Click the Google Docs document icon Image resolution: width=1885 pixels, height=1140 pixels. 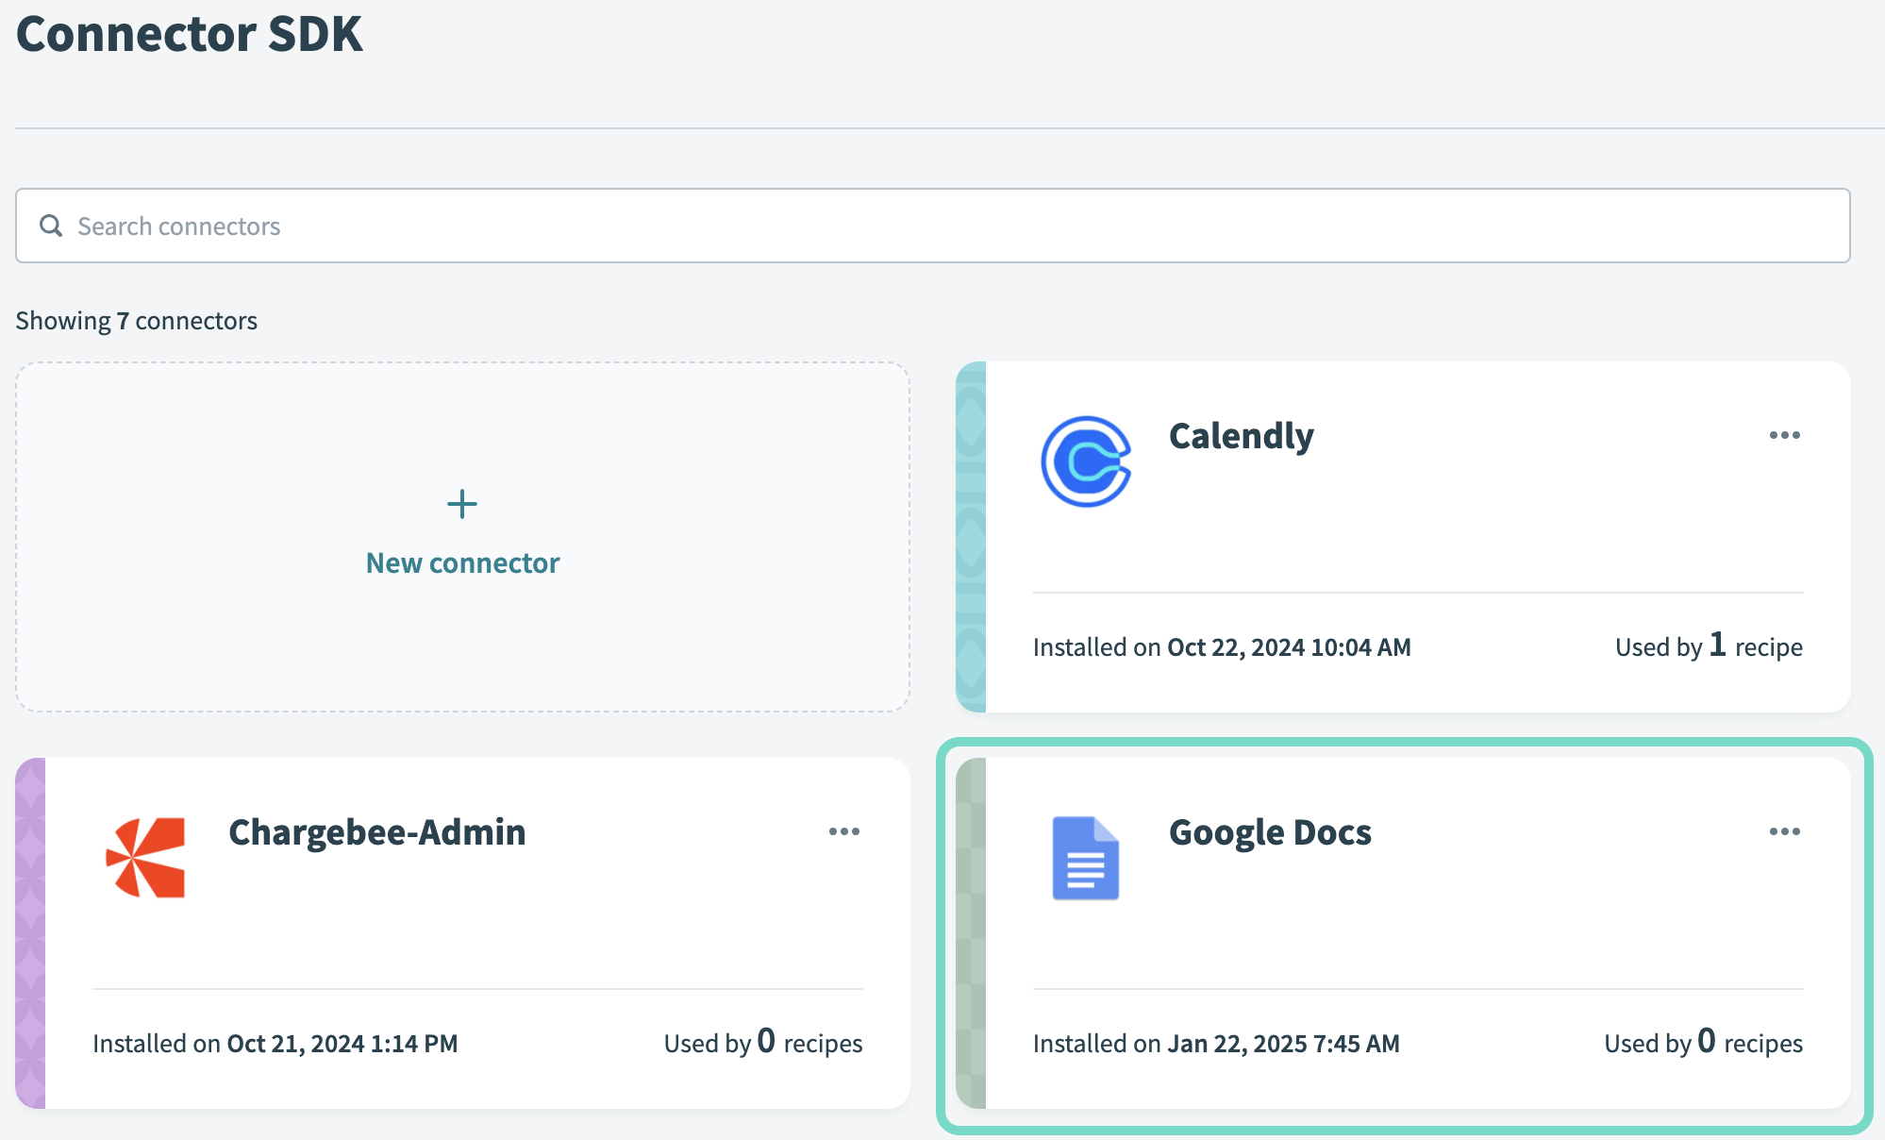point(1085,857)
